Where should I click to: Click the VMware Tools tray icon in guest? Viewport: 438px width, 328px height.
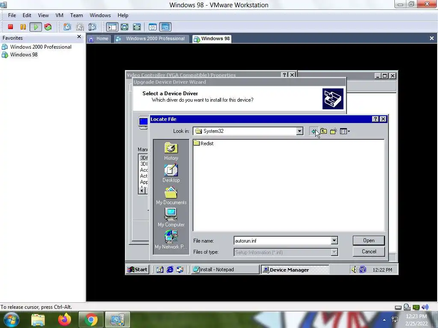tap(363, 269)
